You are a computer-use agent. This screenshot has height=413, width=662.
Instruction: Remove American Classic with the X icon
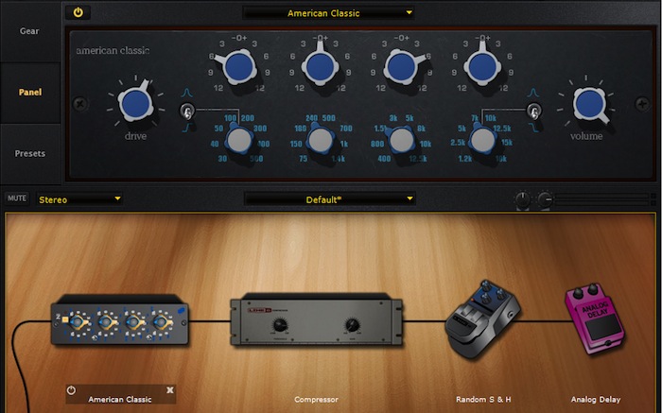point(169,390)
